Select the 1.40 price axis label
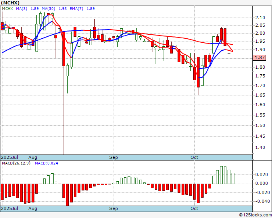 pos(260,147)
